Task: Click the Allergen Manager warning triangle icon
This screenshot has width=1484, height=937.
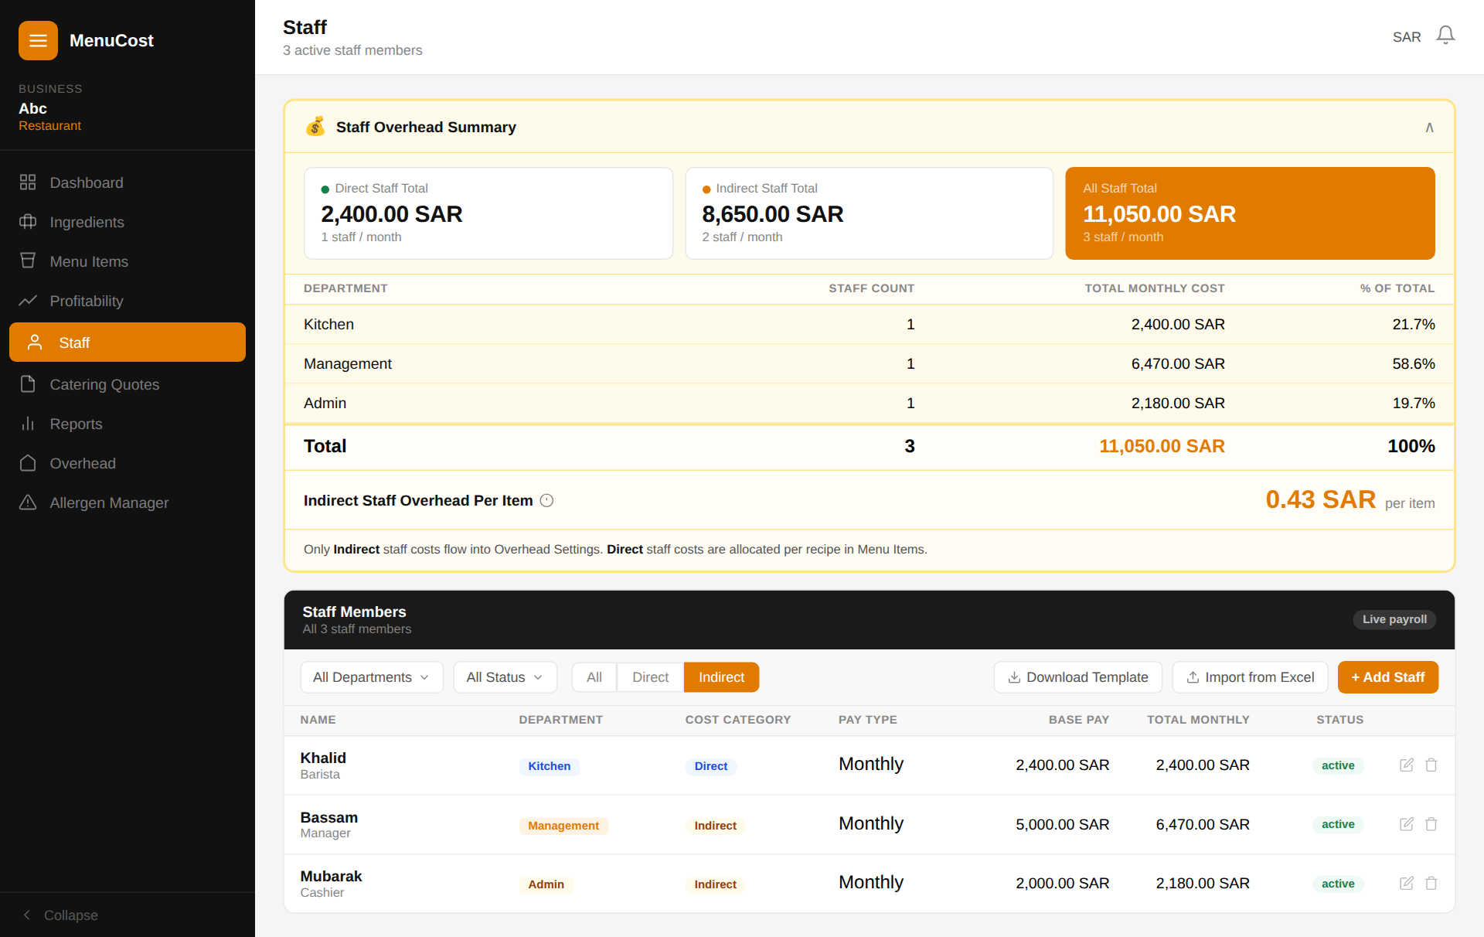Action: click(x=28, y=503)
